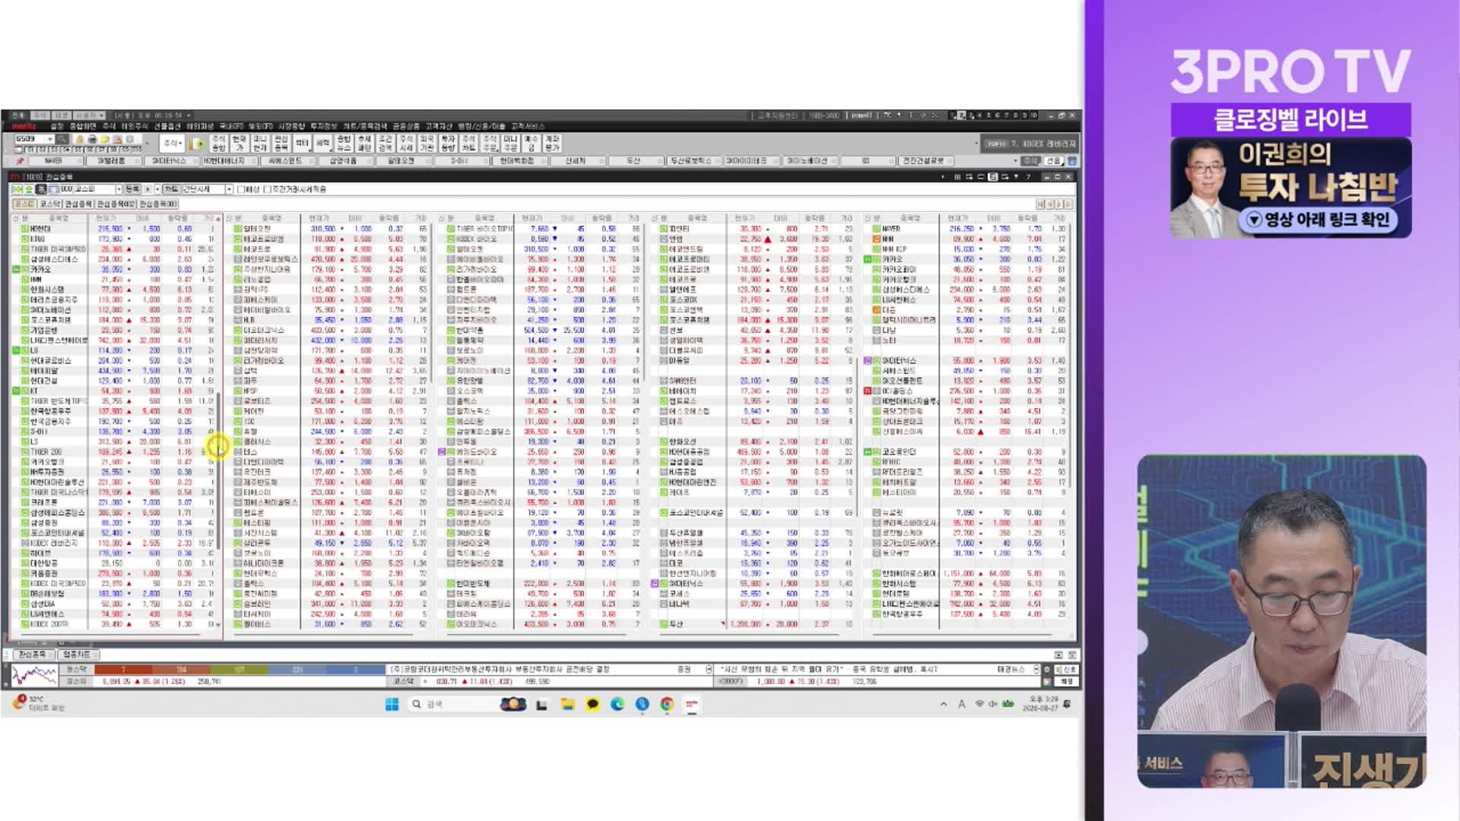1460x821 pixels.
Task: Jump to first page with the leftmost paging arrow
Action: click(1039, 204)
